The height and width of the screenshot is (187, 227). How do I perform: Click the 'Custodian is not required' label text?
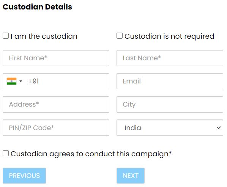(169, 36)
